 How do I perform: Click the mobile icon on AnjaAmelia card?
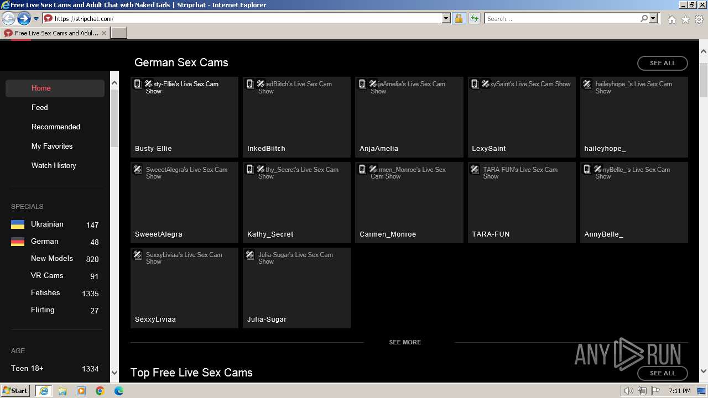tap(362, 84)
